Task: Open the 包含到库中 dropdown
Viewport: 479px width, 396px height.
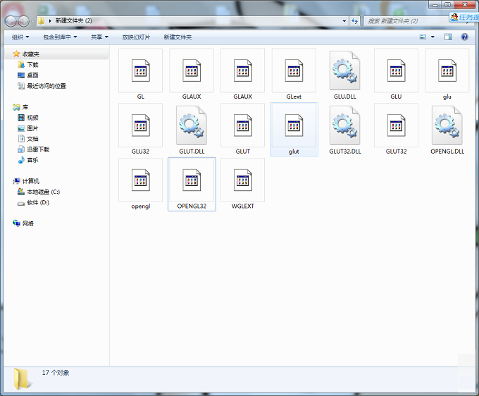Action: point(60,37)
